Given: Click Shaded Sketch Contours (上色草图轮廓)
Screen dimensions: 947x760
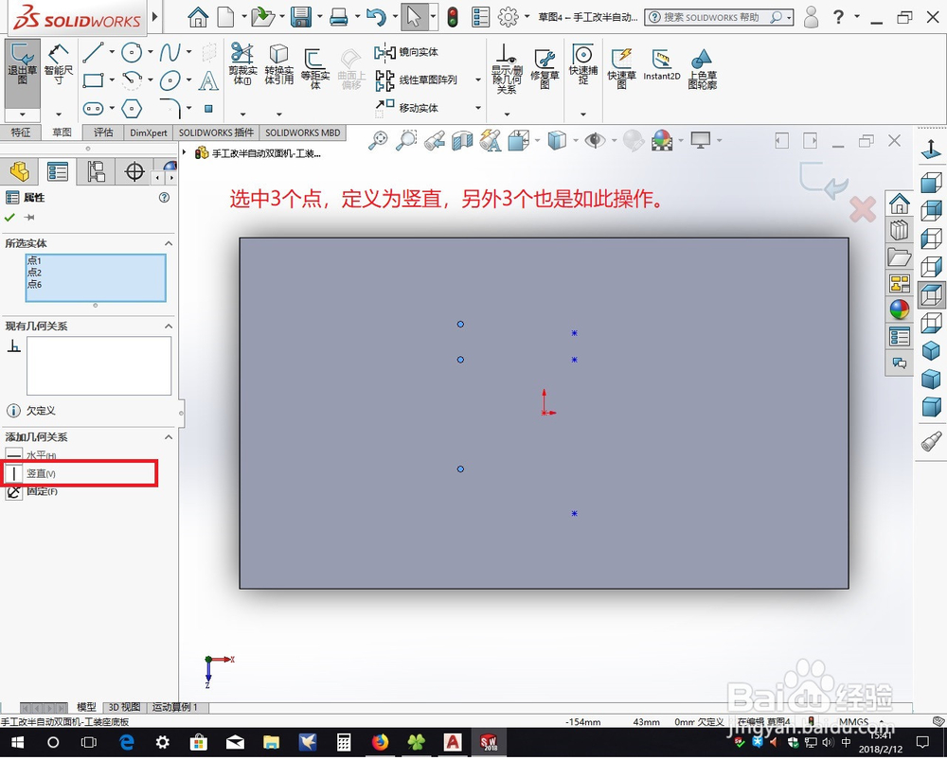Looking at the screenshot, I should [702, 68].
